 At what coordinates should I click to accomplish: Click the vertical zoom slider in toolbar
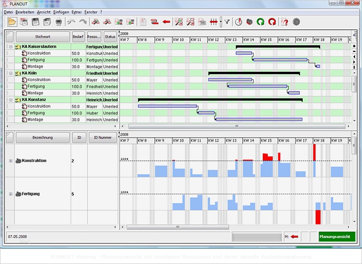221,22
